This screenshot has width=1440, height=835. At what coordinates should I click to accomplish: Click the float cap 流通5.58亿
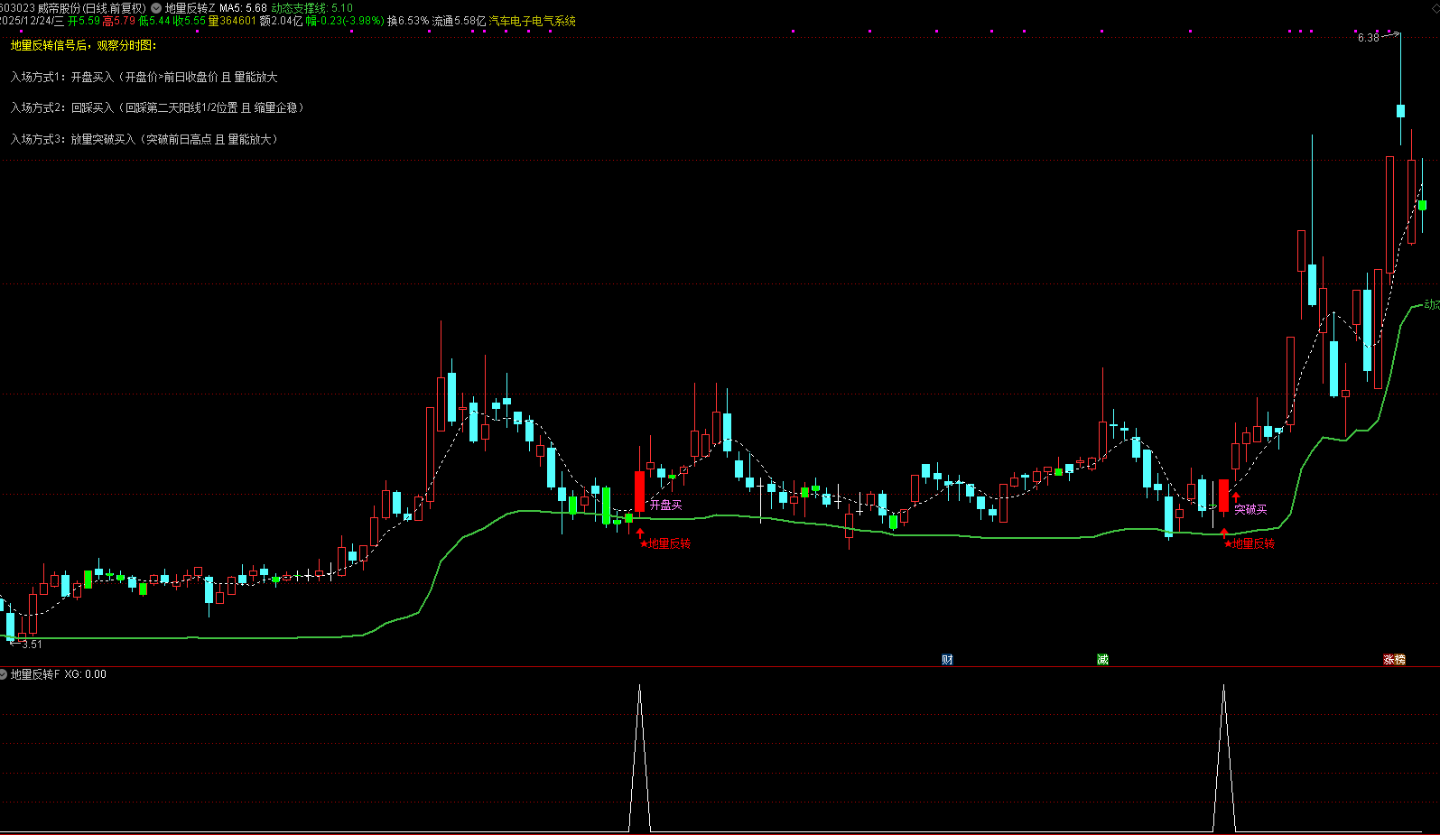coord(459,21)
